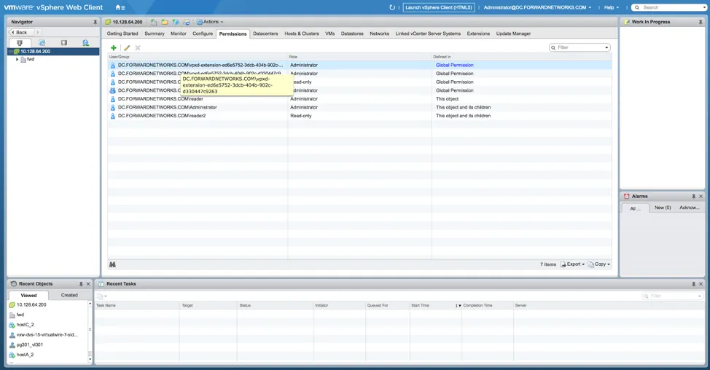The width and height of the screenshot is (710, 370).
Task: Open the Extensions tab
Action: tap(478, 34)
